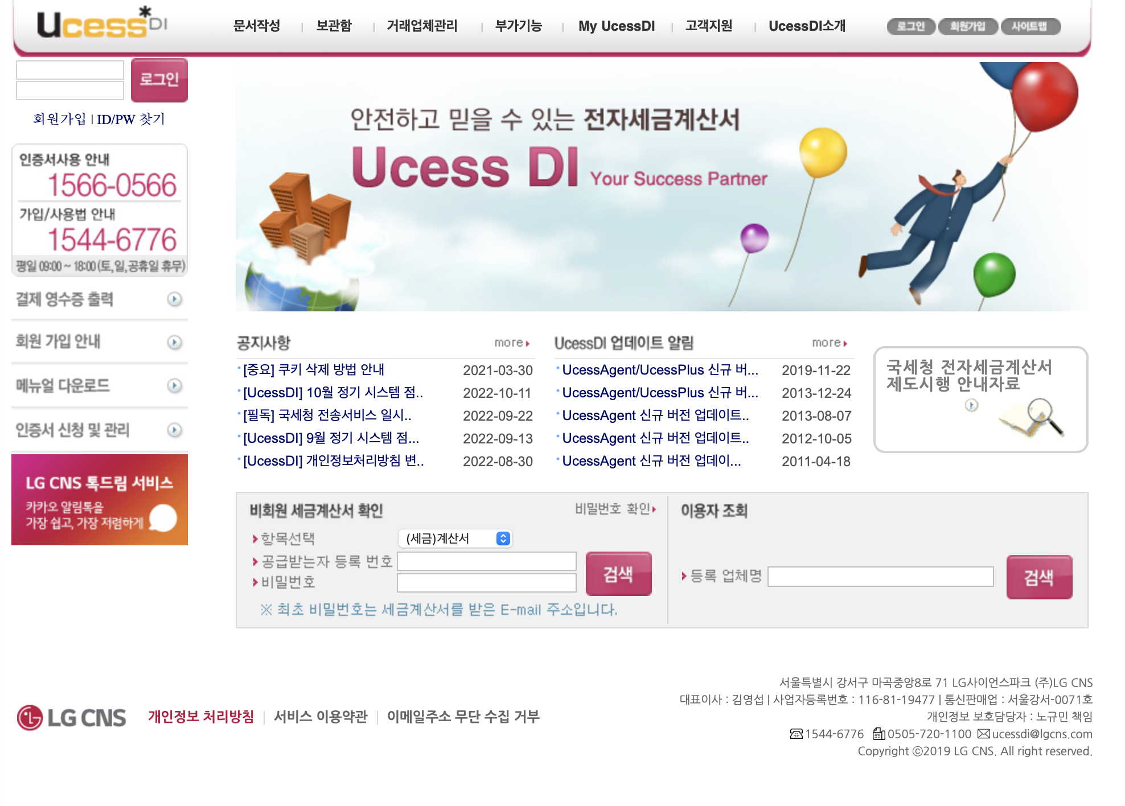Click the telephone icon next to 1544-6776 in footer
This screenshot has width=1125, height=806.
[x=795, y=734]
